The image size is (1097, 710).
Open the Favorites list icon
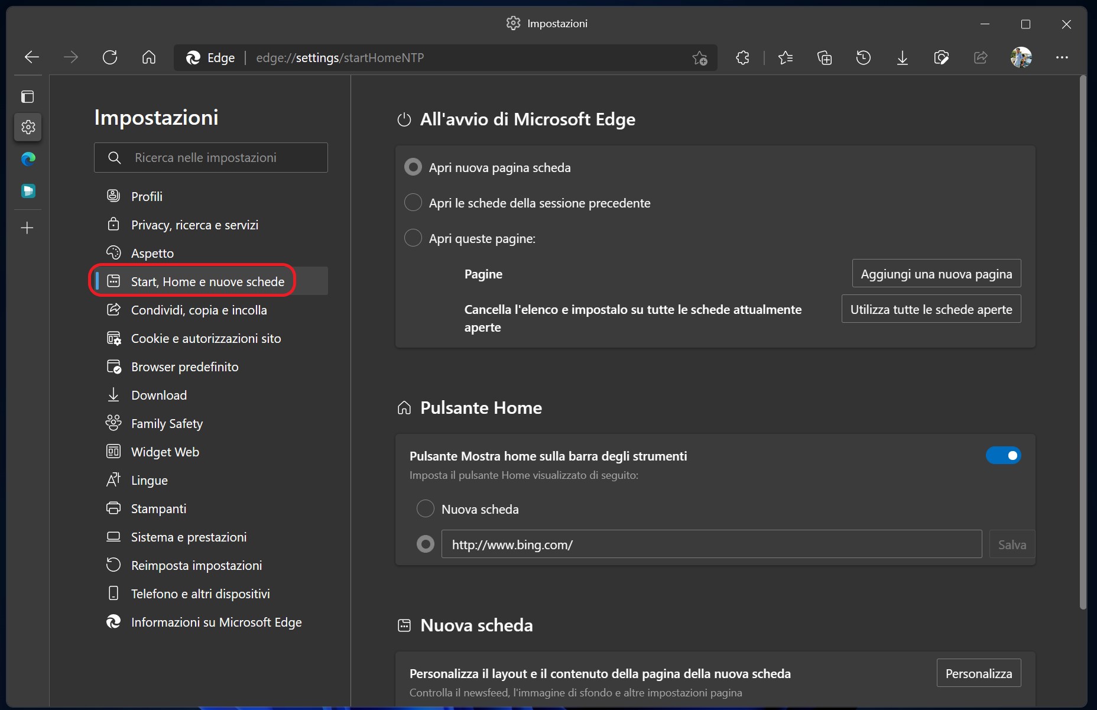click(x=786, y=57)
